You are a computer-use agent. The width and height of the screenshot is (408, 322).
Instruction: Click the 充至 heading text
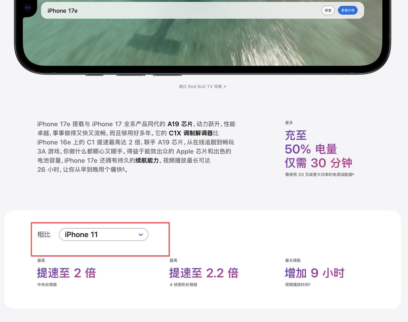(x=296, y=135)
